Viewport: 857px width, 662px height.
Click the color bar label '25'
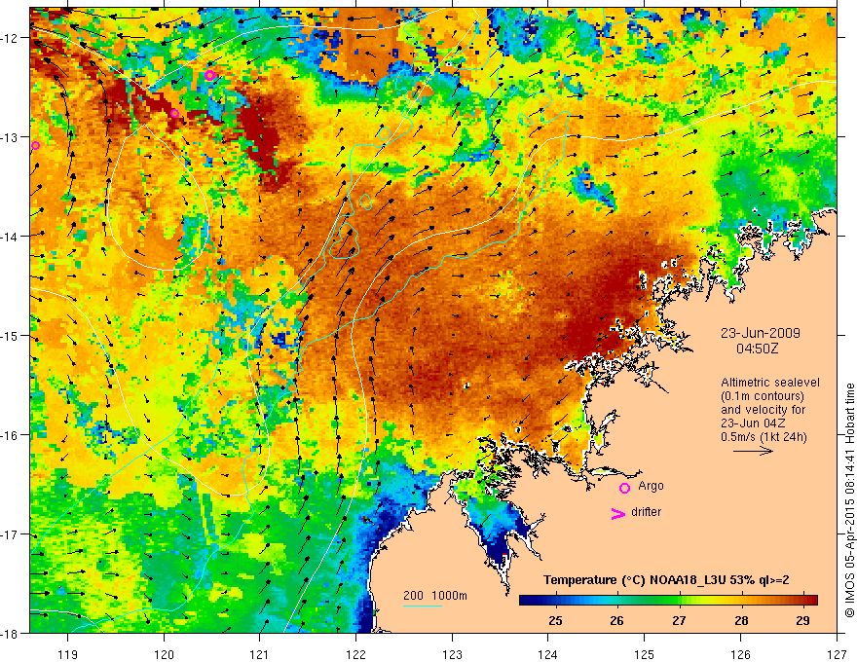pos(555,620)
